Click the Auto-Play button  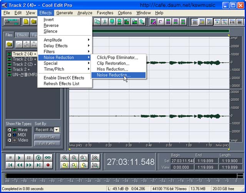(47, 137)
